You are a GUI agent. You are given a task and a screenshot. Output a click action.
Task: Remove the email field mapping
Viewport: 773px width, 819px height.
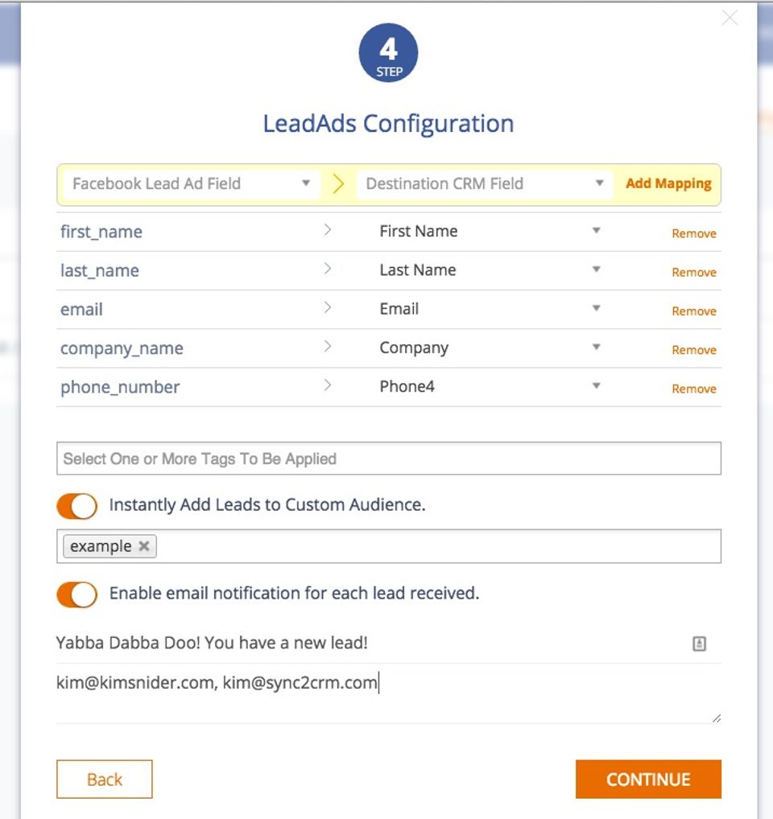694,311
